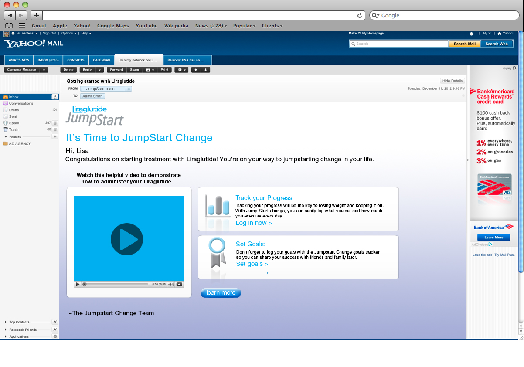Screen dimensions: 524x367
Task: Expand the Clients bookmarks menu
Action: 272,26
